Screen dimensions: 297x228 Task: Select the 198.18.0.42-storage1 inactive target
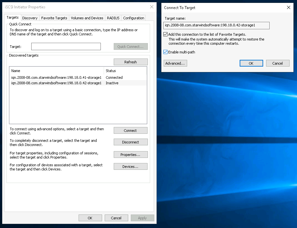point(56,83)
